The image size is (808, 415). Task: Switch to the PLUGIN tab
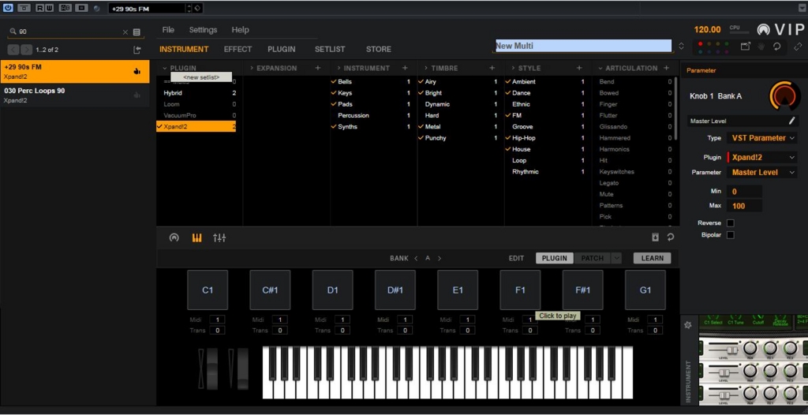(282, 50)
